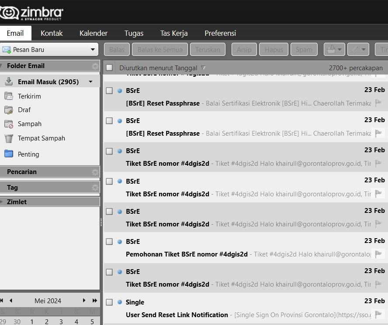Go to next month in mini calendar
This screenshot has width=388, height=325.
tap(84, 301)
